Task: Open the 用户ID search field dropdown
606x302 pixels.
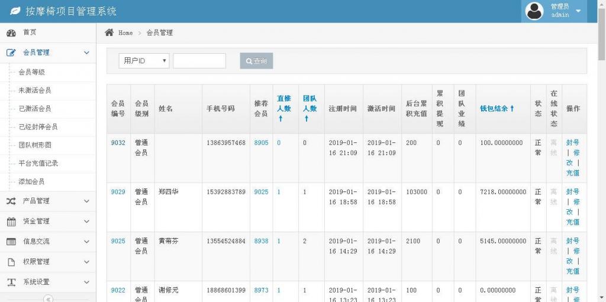Action: click(144, 61)
